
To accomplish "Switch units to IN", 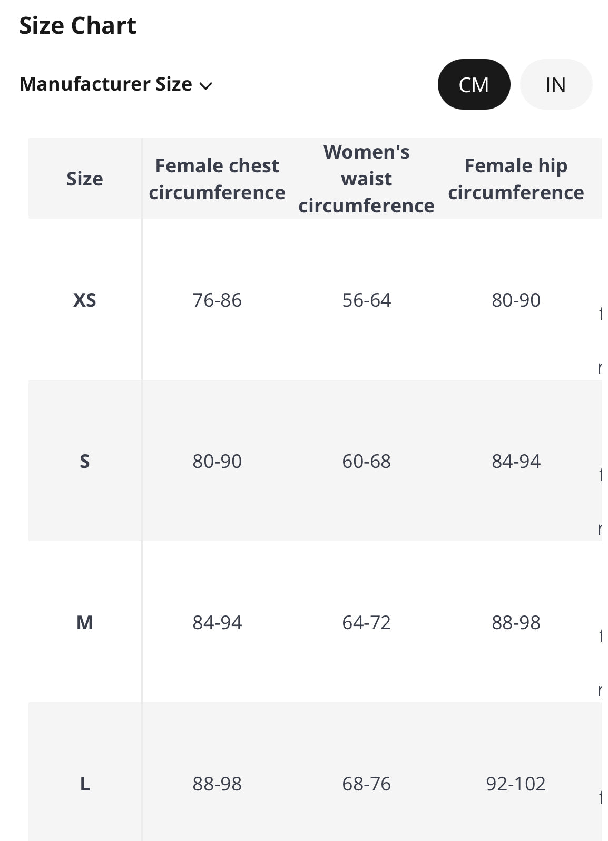I will [556, 84].
